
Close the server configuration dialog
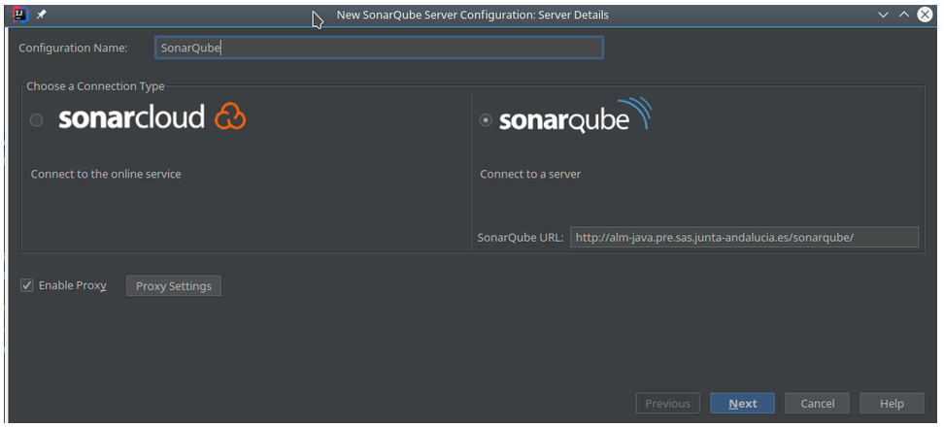925,16
